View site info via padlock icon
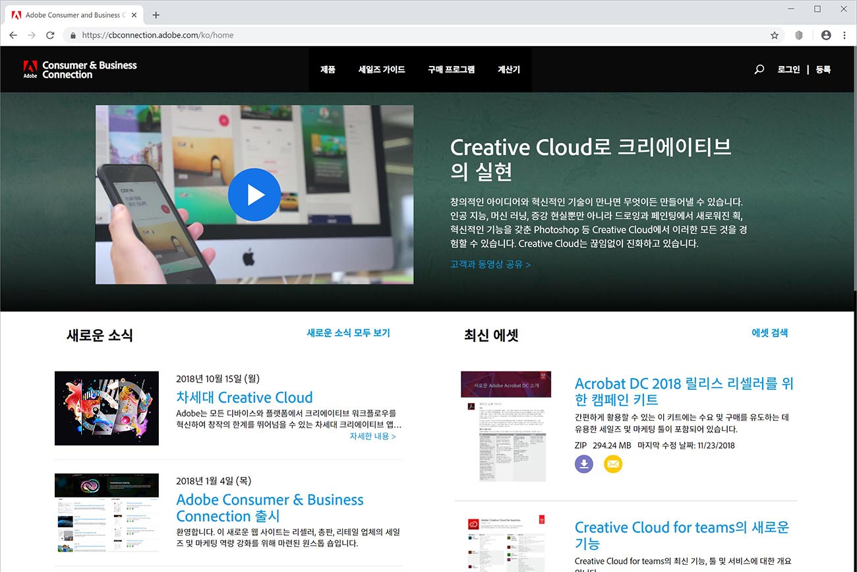857x572 pixels. [72, 35]
